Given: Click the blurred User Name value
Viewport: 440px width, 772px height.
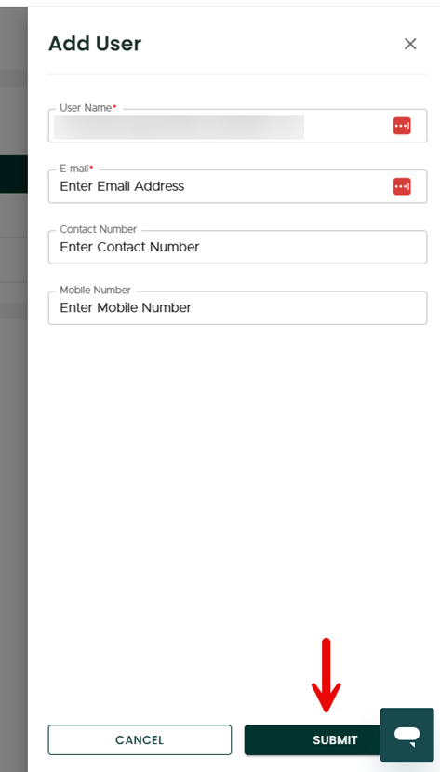Looking at the screenshot, I should (179, 127).
